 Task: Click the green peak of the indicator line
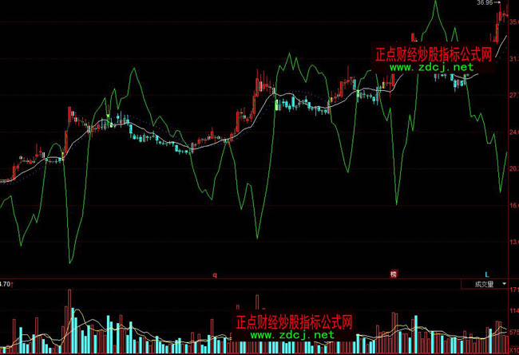click(x=436, y=2)
